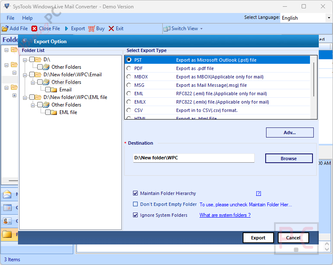Collapse D:\New folder\WPC\Email tree node
Viewport: 333px width, 265px height.
(x=25, y=75)
